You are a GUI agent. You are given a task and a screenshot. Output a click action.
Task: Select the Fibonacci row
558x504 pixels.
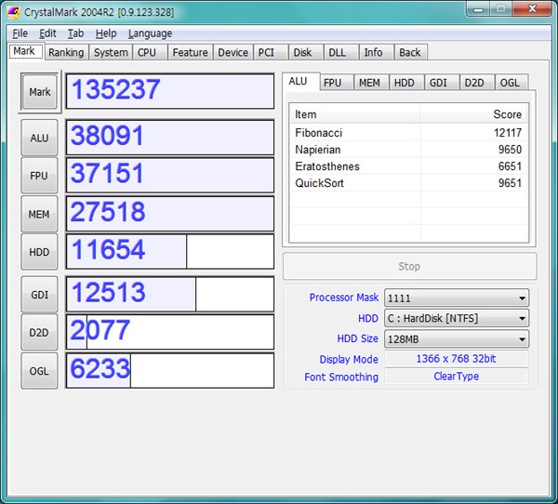[408, 133]
